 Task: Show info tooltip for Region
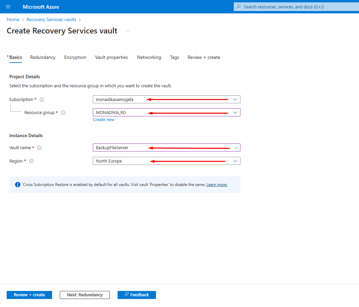(31, 161)
